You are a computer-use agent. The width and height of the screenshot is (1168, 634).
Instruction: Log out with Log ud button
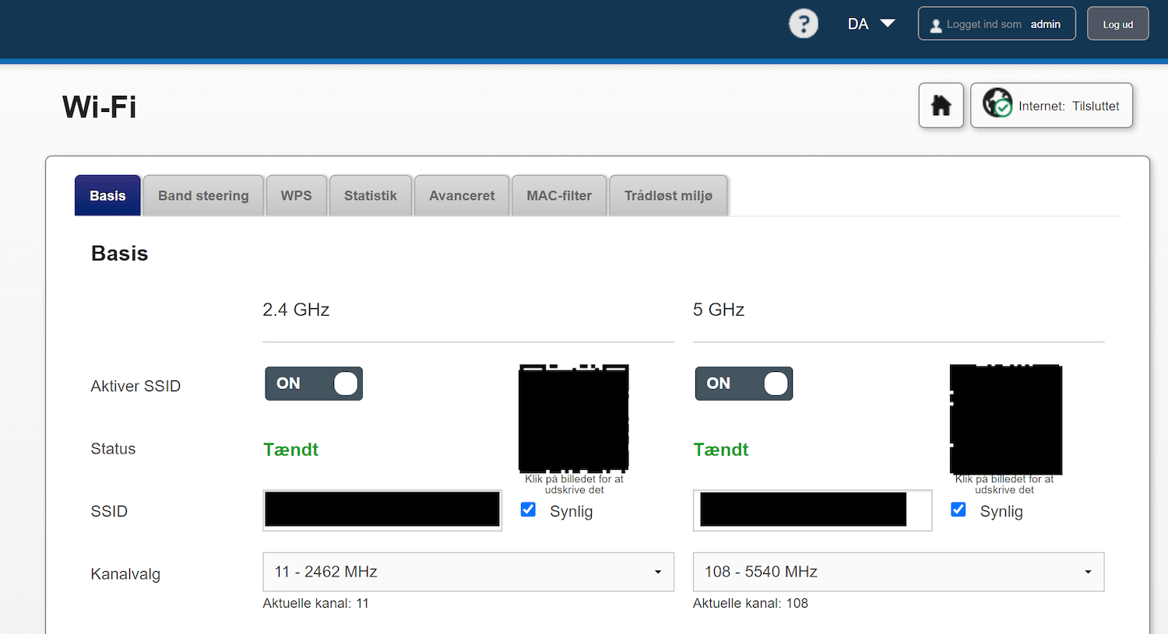click(1117, 24)
